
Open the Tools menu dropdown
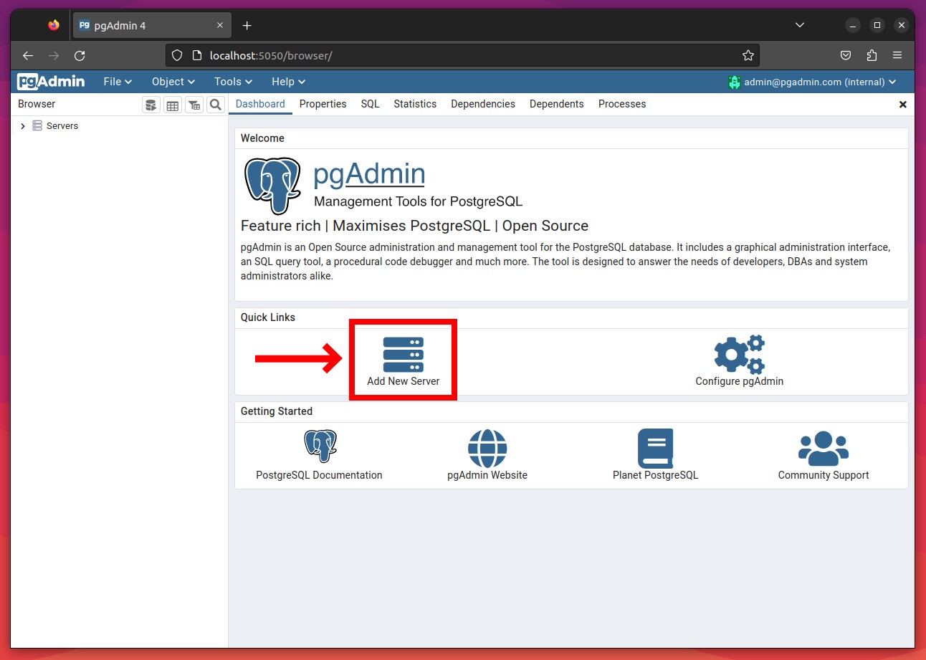coord(233,82)
